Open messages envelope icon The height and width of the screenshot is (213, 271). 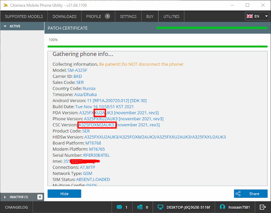[119, 207]
